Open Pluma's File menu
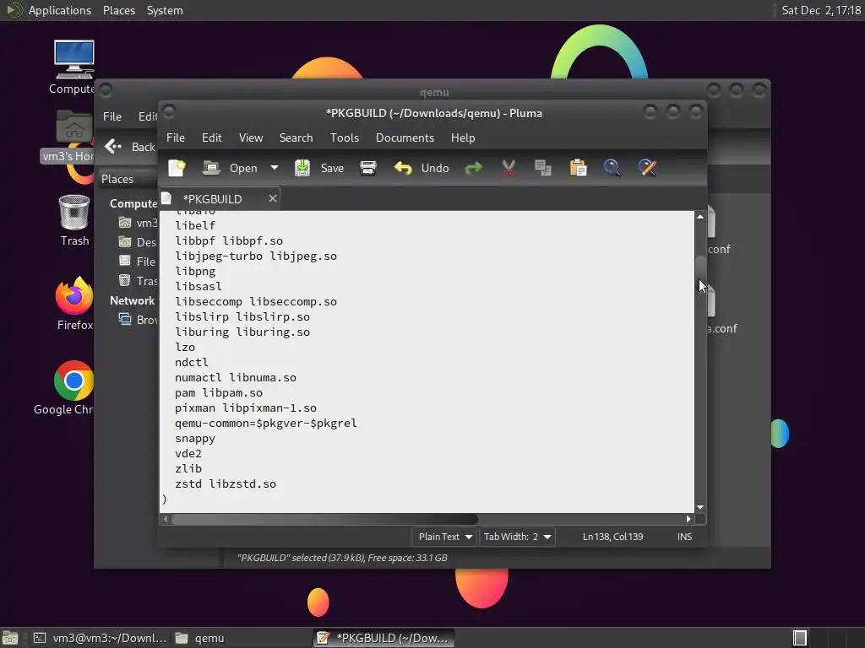 (x=176, y=138)
